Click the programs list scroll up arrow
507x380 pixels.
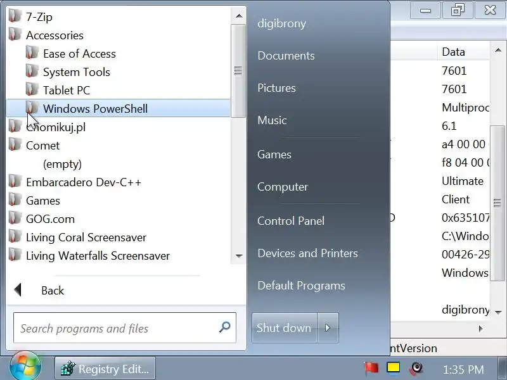click(x=239, y=16)
